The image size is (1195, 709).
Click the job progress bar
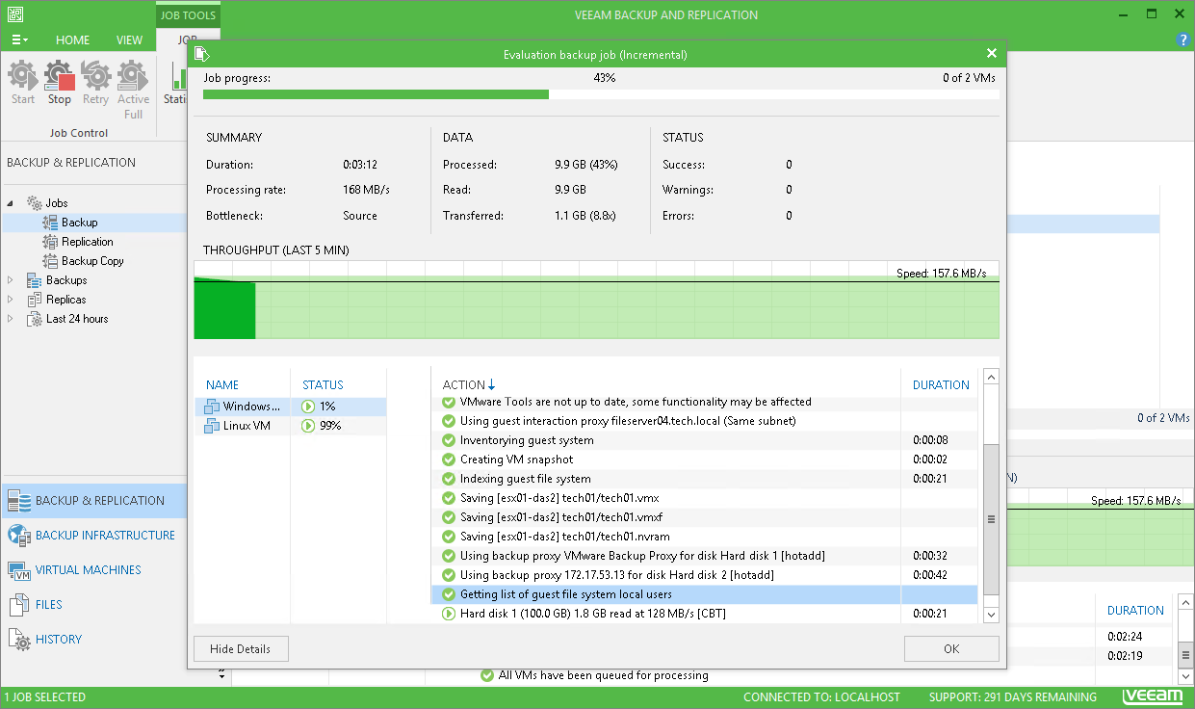601,94
